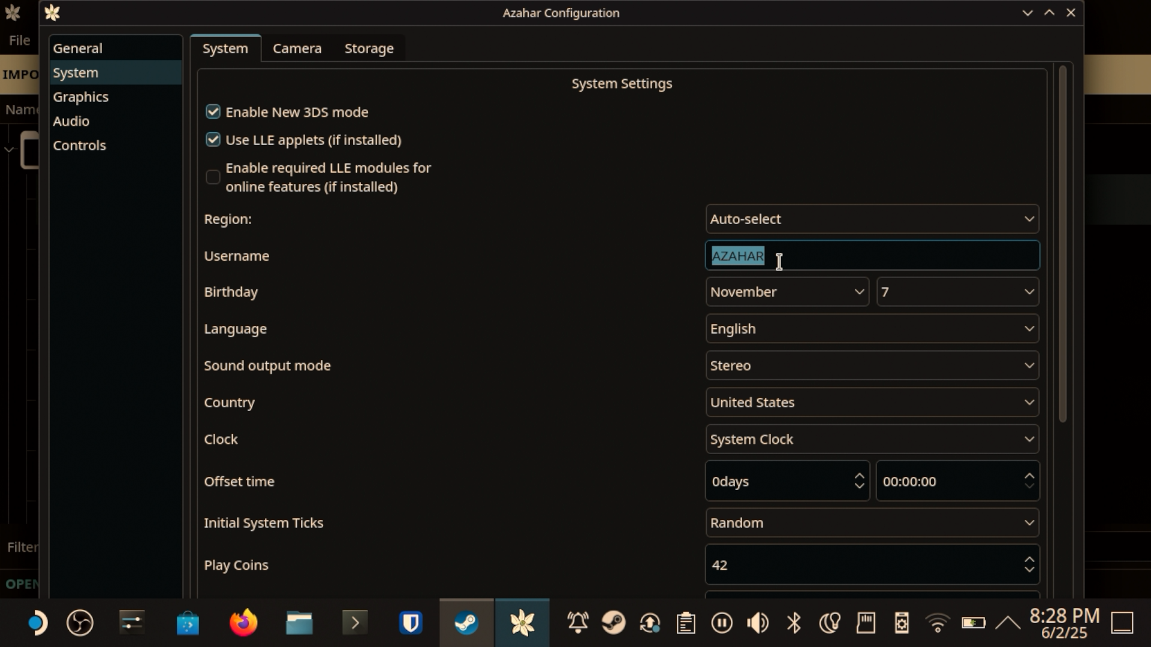Open the Konsole terminal taskbar icon
The image size is (1151, 647).
tap(355, 623)
